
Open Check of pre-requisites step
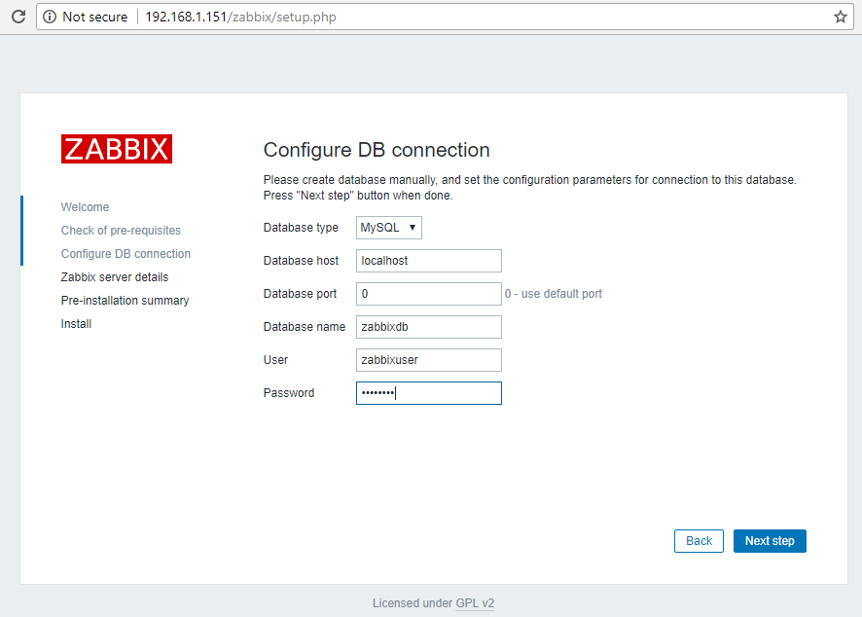pyautogui.click(x=121, y=231)
